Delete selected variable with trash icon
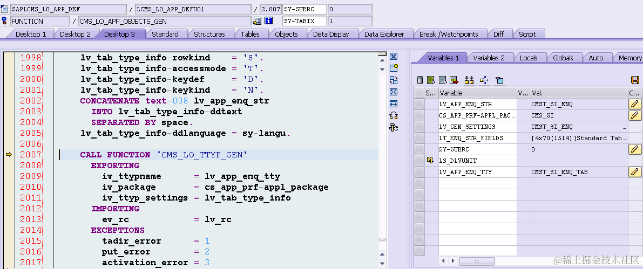The image size is (643, 269). tap(420, 80)
